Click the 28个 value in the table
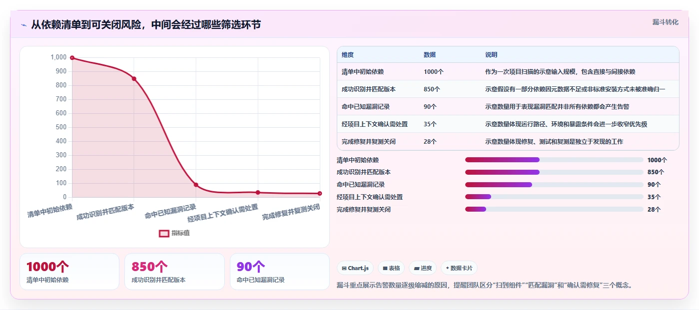Screen dimensions: 699x310 (430, 141)
